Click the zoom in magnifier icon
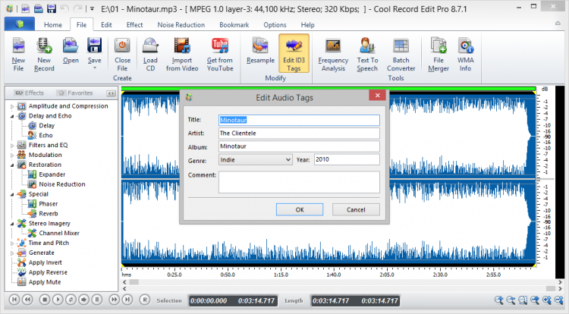 click(x=499, y=300)
